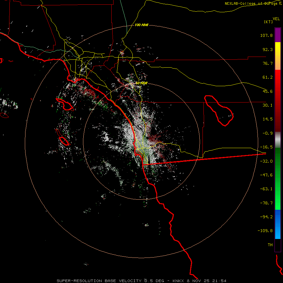This screenshot has height=283, width=283.
Task: Click the 61.2 legend value
Action: point(268,77)
